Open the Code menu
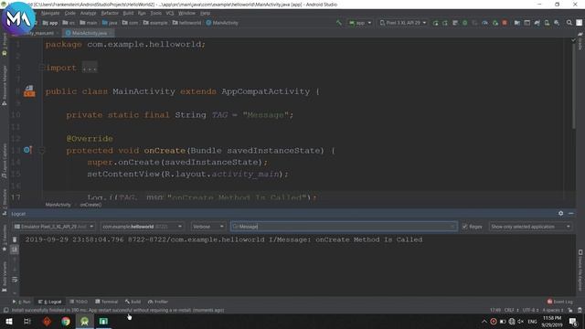This screenshot has height=329, width=585. coord(70,13)
